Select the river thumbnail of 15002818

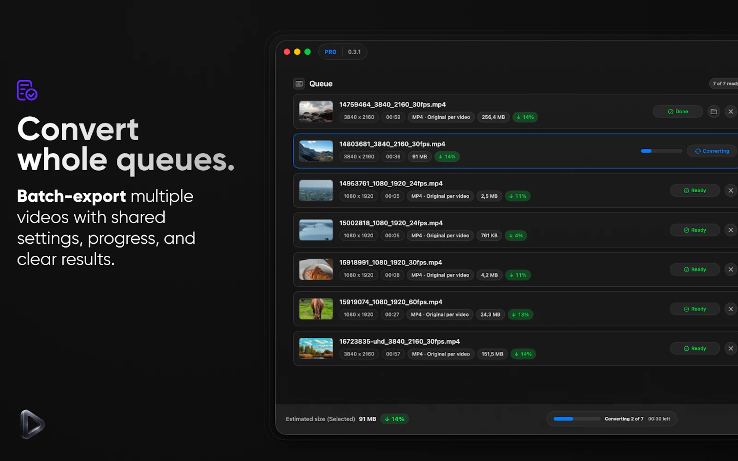click(316, 230)
